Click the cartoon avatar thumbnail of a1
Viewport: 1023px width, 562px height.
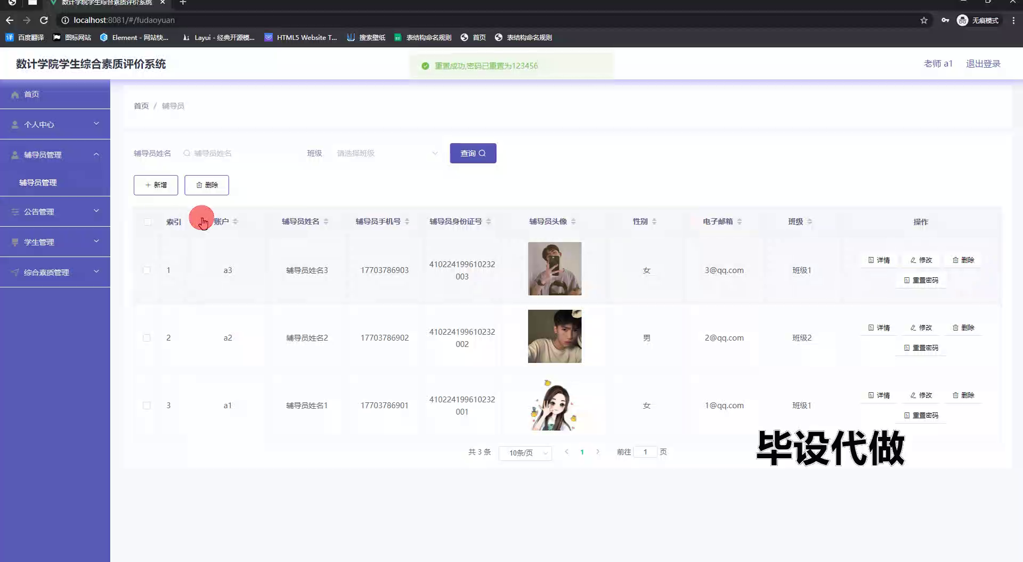click(555, 404)
